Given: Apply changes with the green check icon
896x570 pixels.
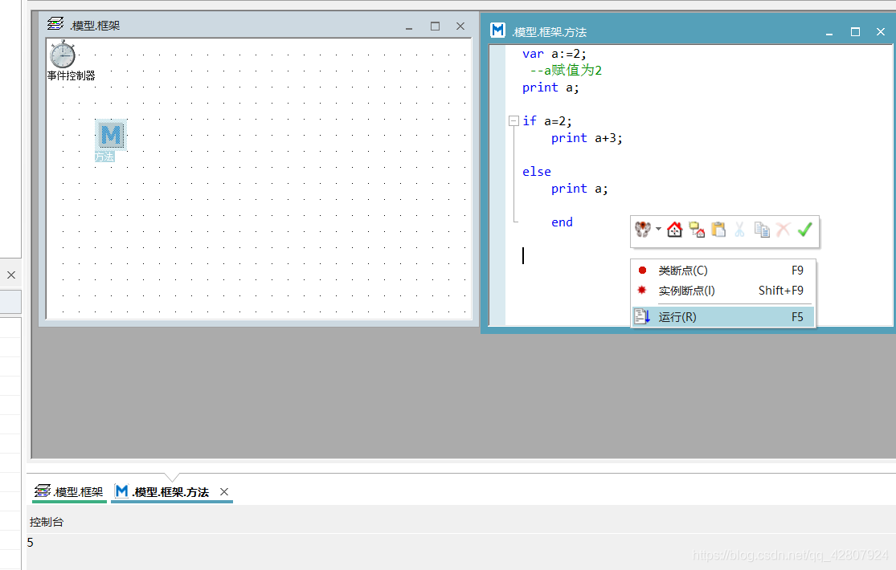Looking at the screenshot, I should coord(804,230).
